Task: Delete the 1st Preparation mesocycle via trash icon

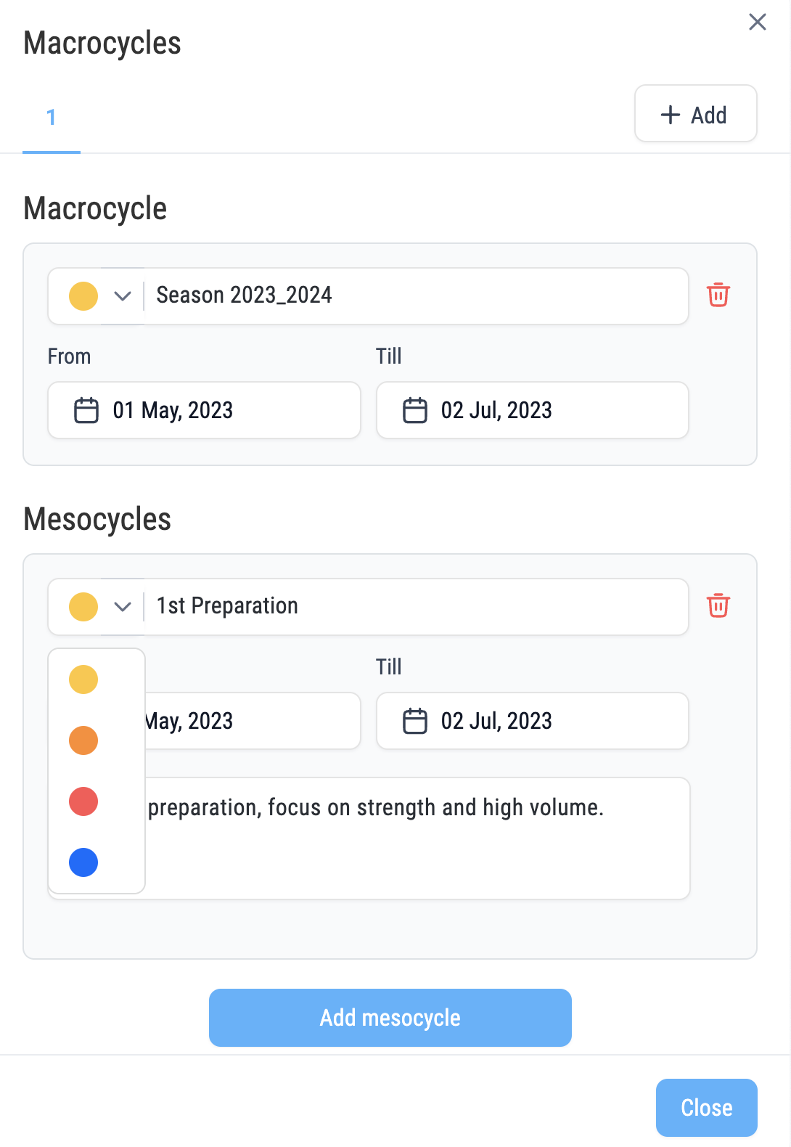Action: click(718, 605)
